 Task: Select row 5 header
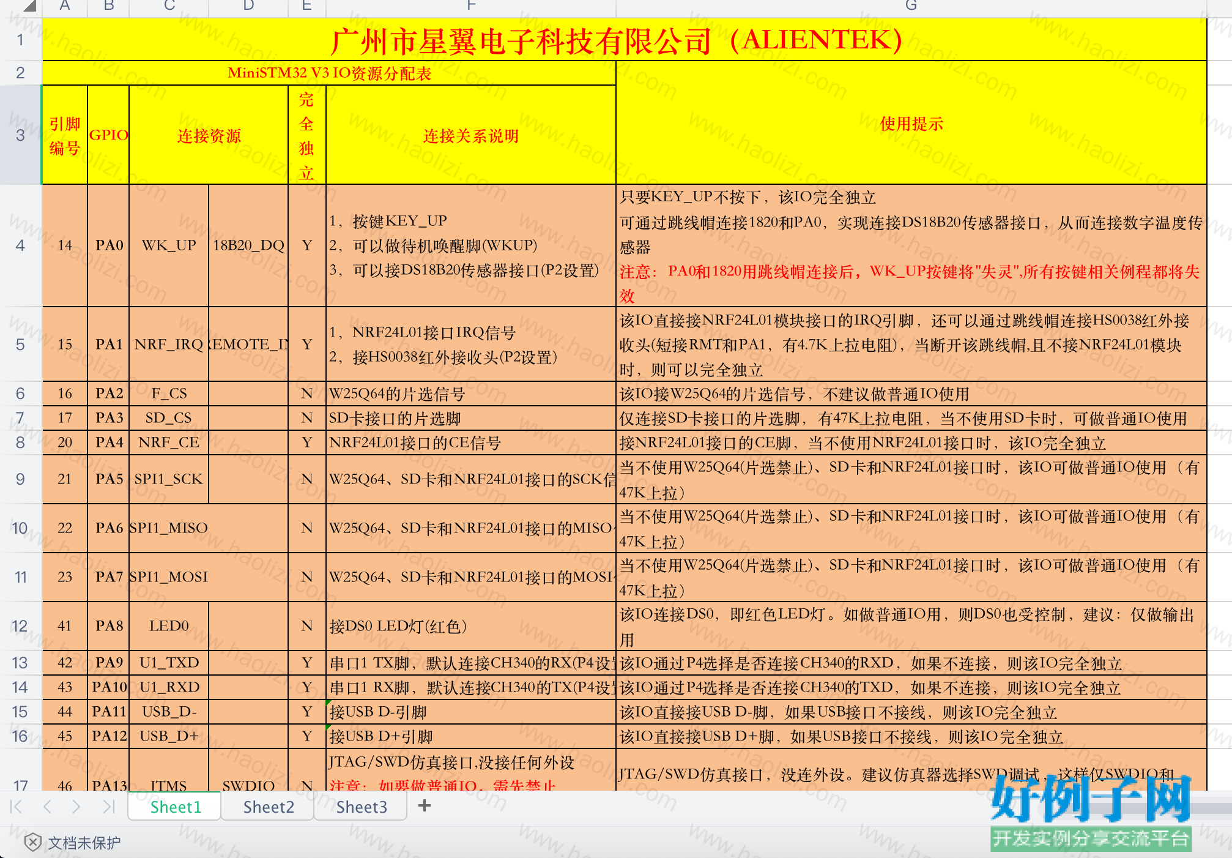click(20, 344)
